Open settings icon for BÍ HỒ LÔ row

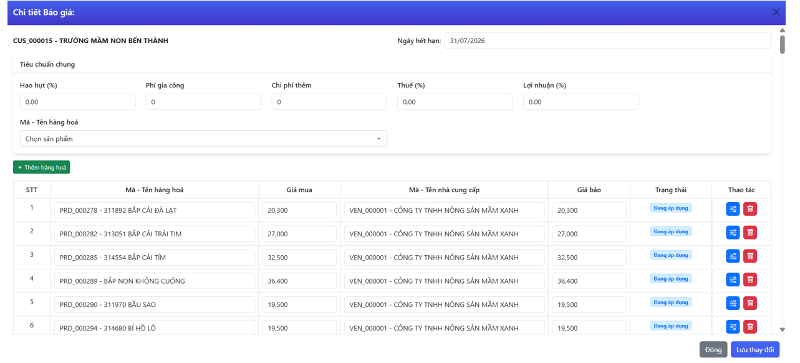coord(733,327)
